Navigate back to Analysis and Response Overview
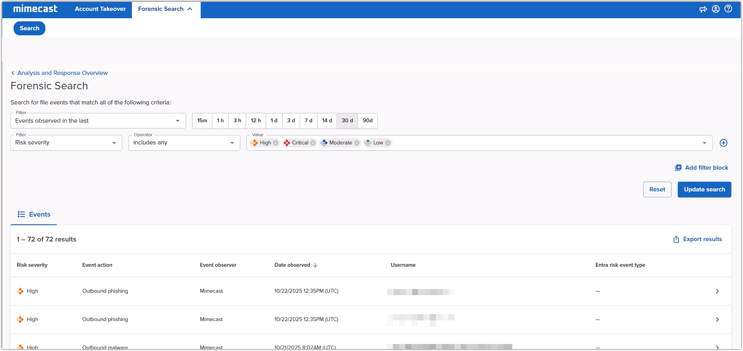743x351 pixels. point(63,73)
